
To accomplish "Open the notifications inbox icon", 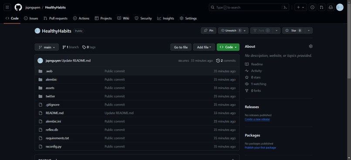I will (331, 7).
